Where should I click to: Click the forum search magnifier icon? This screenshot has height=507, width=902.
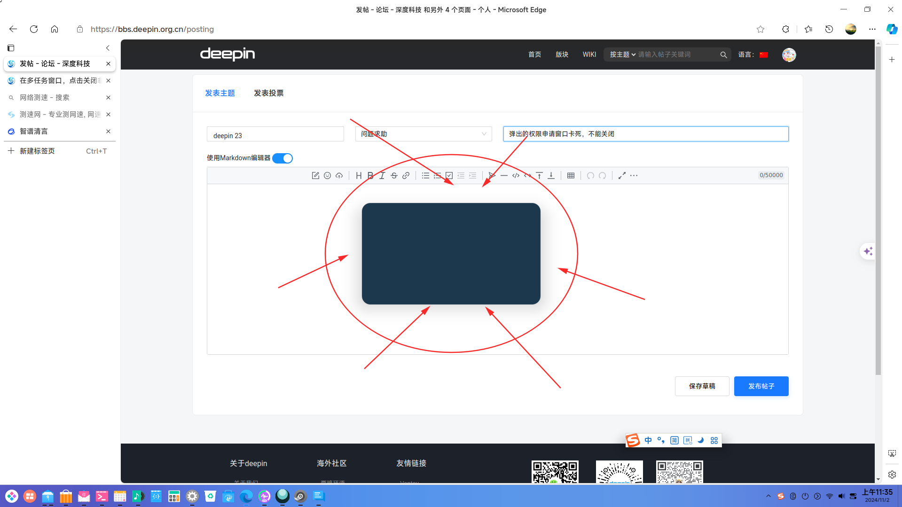(723, 55)
